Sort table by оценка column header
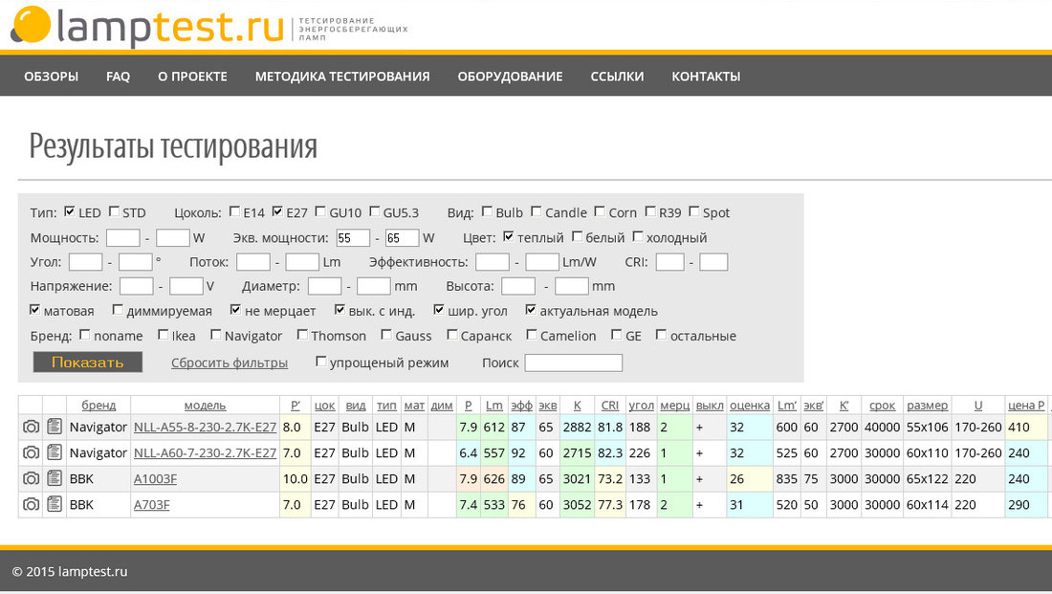The height and width of the screenshot is (594, 1052). 750,406
